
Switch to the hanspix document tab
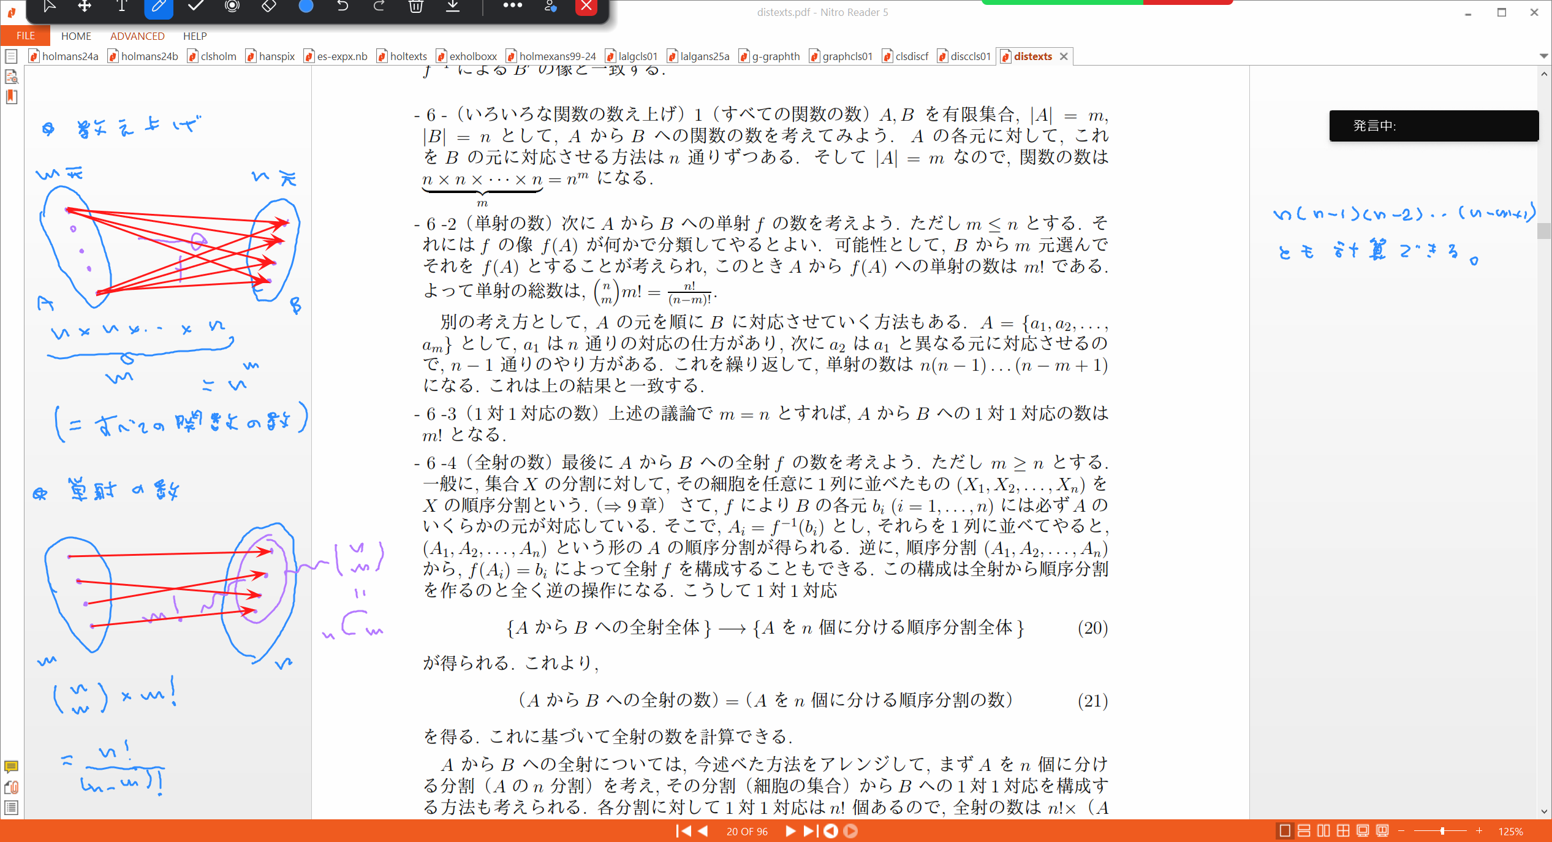[x=270, y=56]
